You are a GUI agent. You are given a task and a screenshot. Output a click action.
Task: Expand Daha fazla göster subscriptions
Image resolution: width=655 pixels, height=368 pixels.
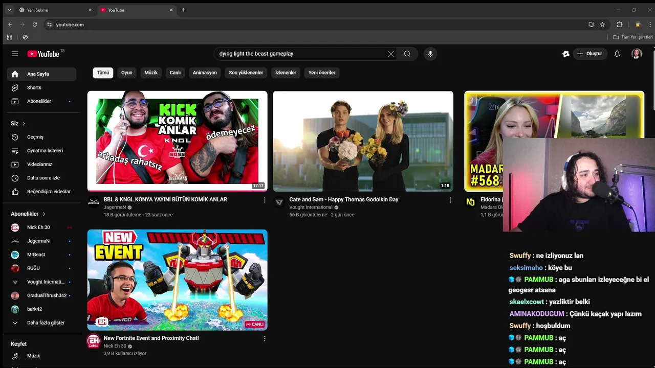[x=41, y=323]
